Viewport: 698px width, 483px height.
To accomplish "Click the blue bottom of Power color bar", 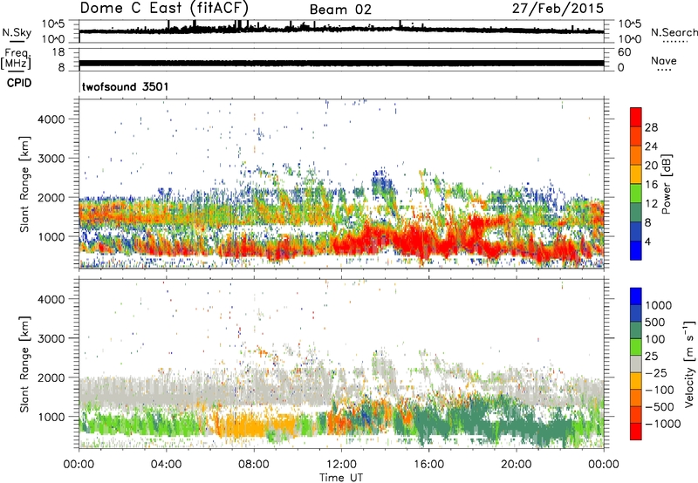I will (x=636, y=250).
